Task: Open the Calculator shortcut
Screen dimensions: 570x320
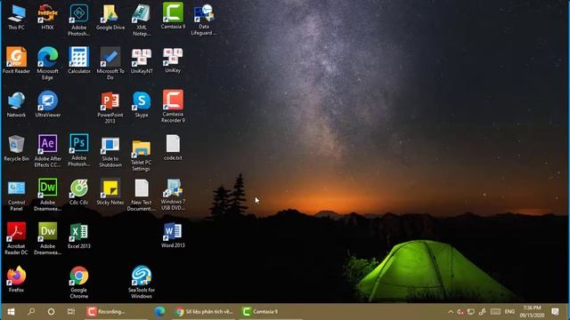Action: point(79,60)
